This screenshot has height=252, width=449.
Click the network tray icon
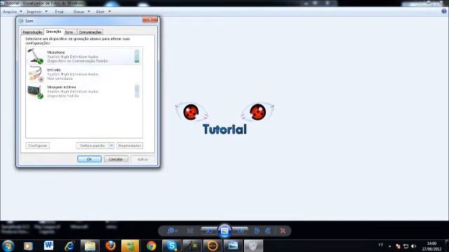click(406, 246)
